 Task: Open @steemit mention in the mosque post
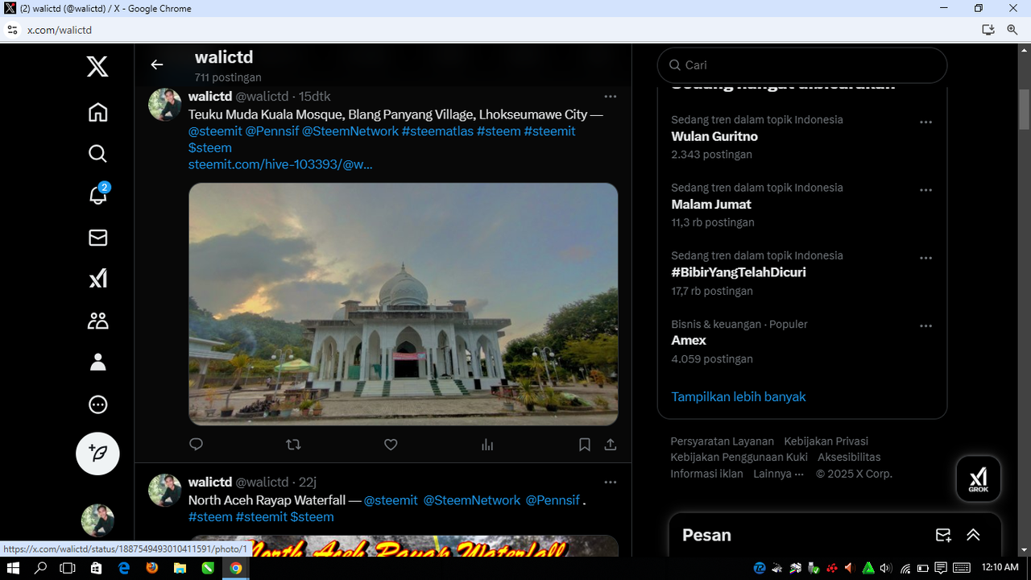[x=215, y=131]
